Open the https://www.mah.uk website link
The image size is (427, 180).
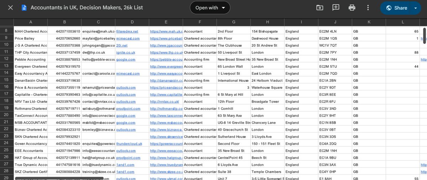point(166,32)
